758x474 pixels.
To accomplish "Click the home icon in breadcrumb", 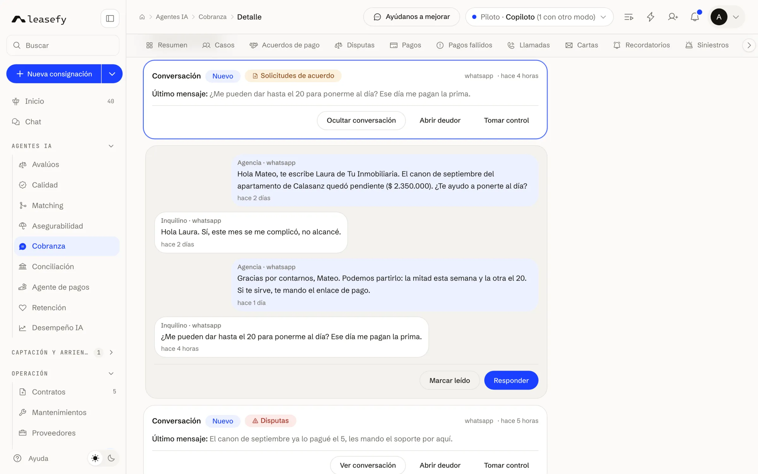I will (x=142, y=17).
